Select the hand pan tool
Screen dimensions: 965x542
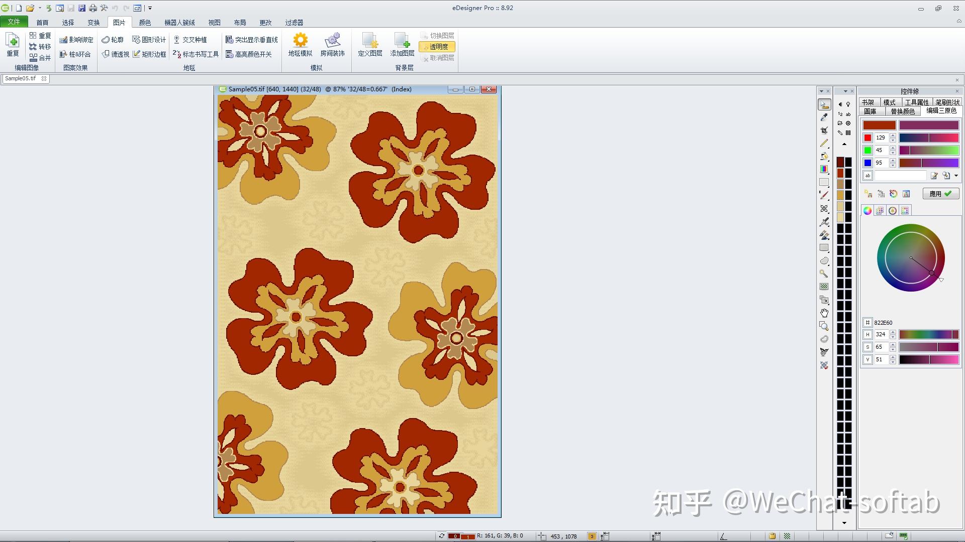point(824,313)
